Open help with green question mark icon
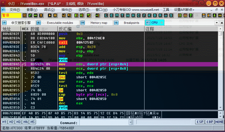This screenshot has width=225, height=132. (191, 15)
